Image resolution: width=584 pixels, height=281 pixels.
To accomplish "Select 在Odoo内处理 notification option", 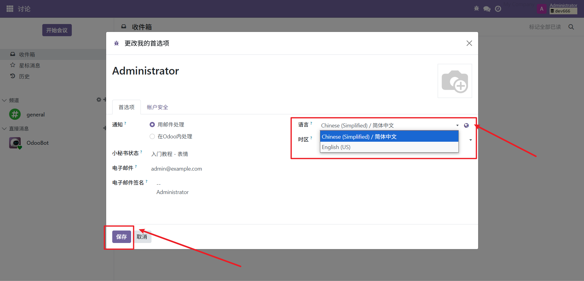I will 152,136.
